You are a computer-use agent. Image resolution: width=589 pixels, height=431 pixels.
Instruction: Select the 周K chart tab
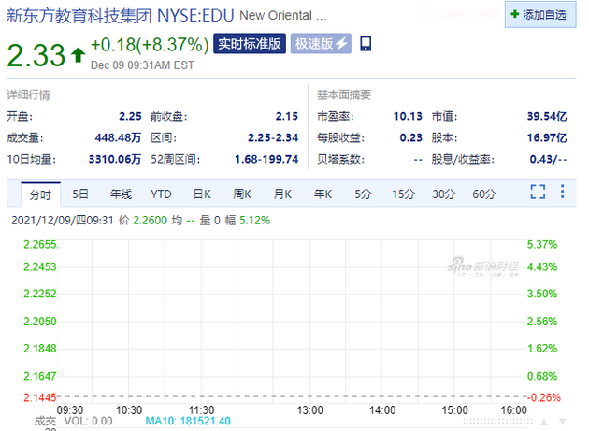[x=242, y=194]
